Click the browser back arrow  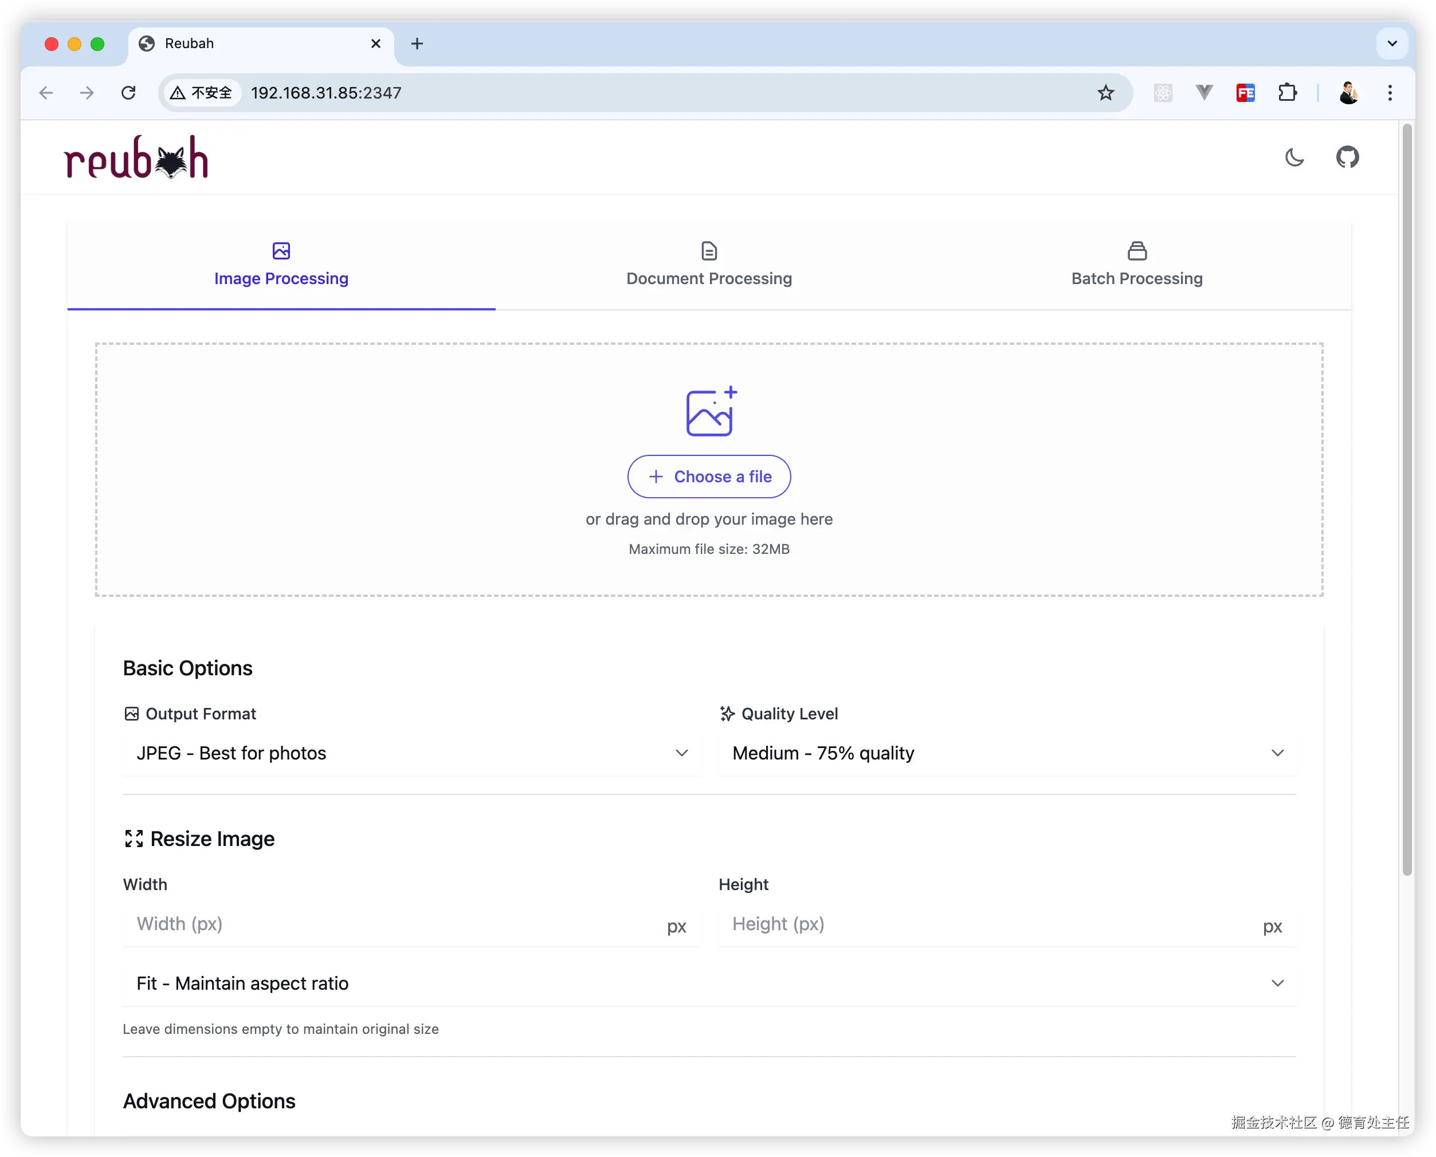tap(46, 93)
